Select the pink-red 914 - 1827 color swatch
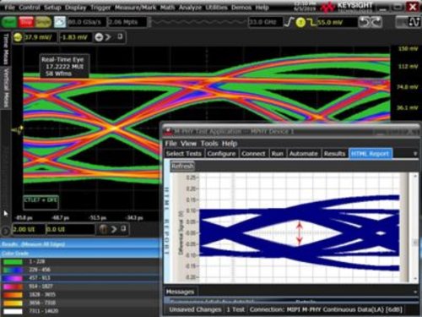Screen dimensions: 422x317 pos(13,287)
